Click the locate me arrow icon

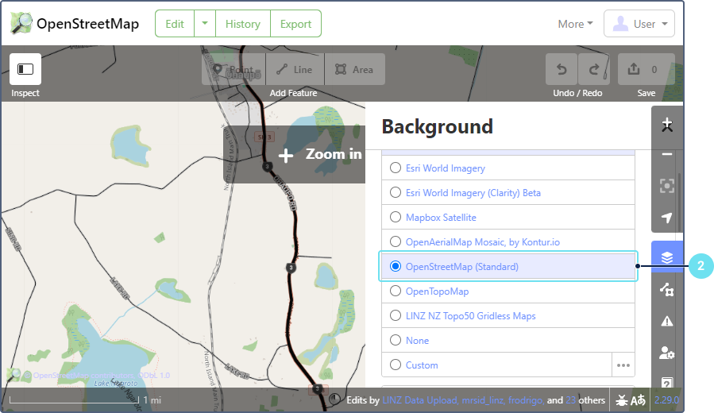click(666, 218)
